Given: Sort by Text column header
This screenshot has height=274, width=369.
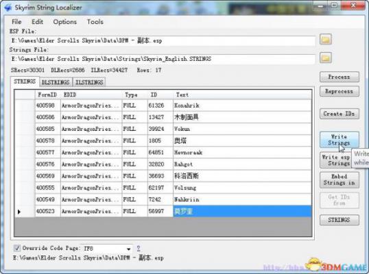Looking at the screenshot, I should pos(242,95).
